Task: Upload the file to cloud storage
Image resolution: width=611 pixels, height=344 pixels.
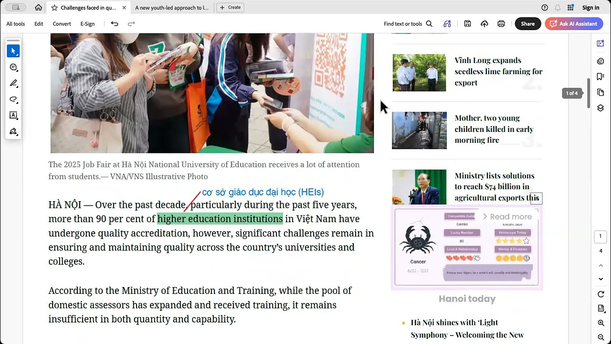Action: pos(485,24)
